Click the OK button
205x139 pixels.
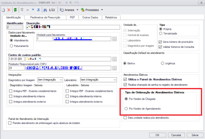[x=158, y=135]
